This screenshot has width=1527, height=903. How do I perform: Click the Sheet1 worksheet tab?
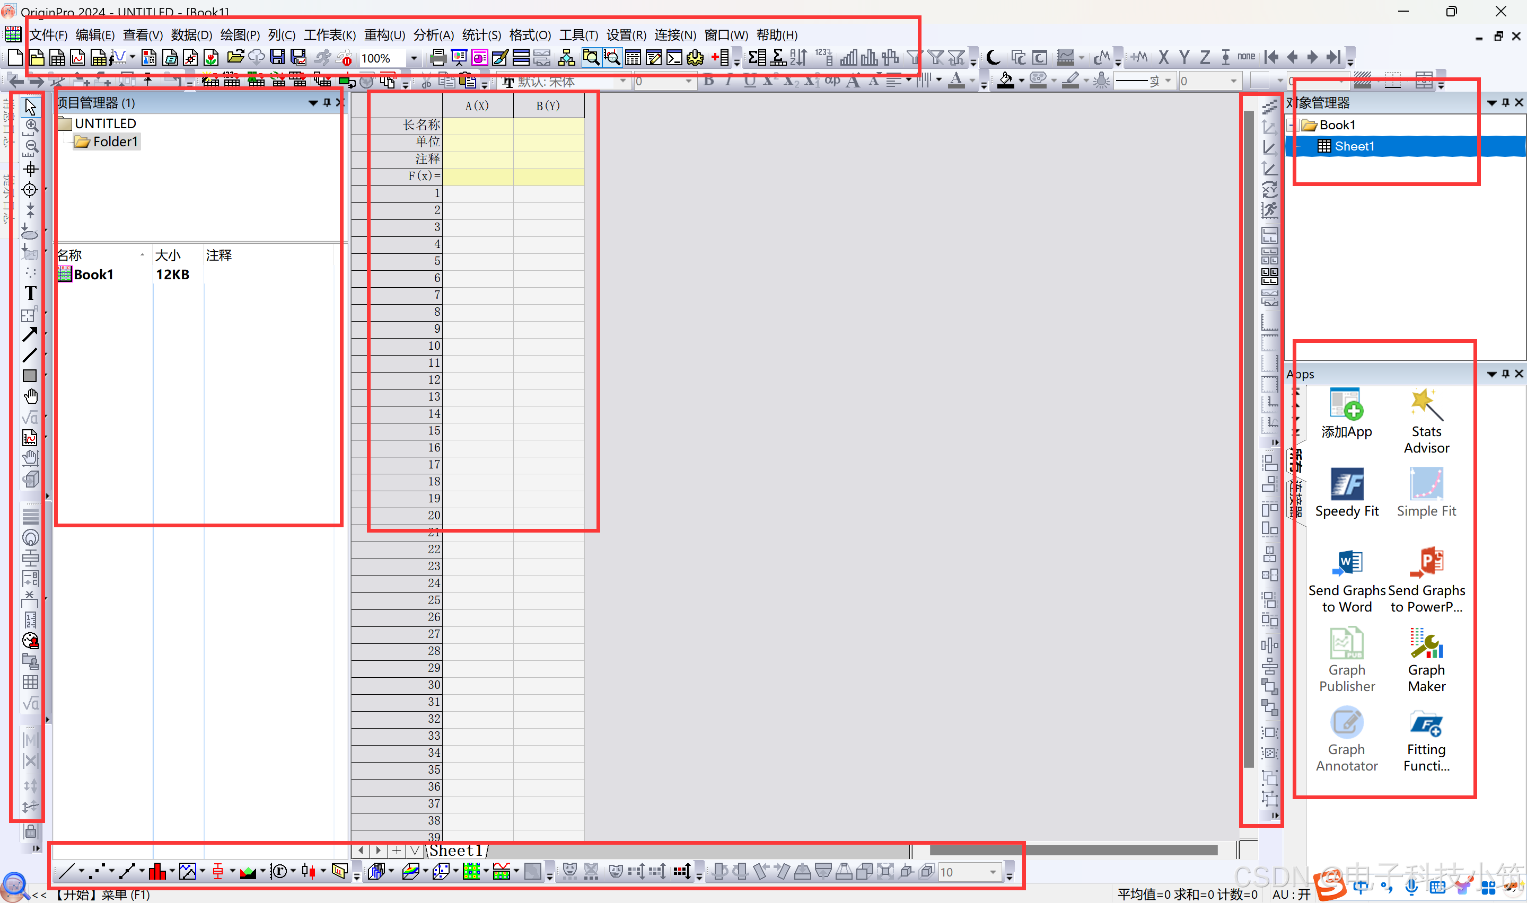tap(456, 850)
